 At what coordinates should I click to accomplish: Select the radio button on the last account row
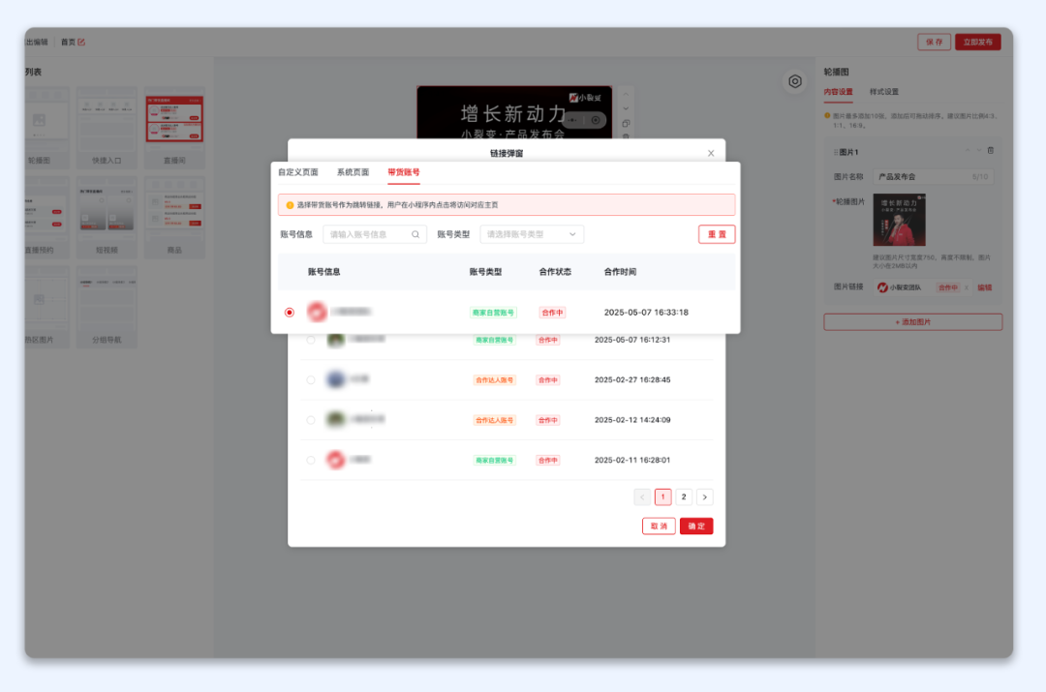point(311,460)
